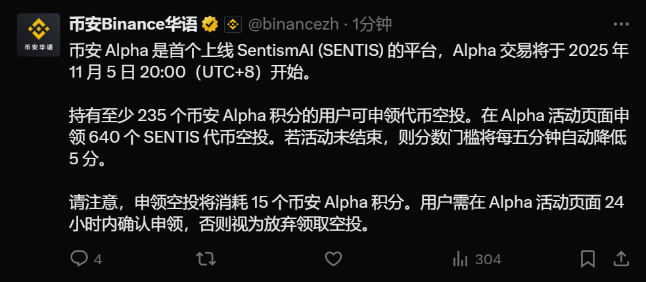Like the tweet with the heart

pos(334,259)
